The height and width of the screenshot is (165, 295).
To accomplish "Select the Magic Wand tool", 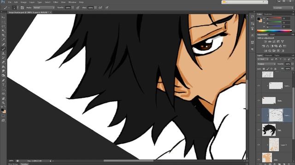I will coord(3,31).
